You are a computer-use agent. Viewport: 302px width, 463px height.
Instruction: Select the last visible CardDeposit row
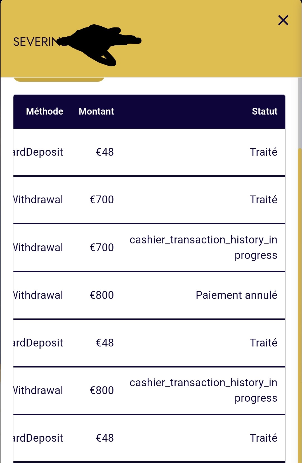tap(149, 438)
